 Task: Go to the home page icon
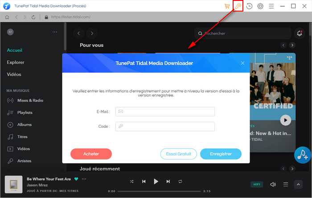7,17
